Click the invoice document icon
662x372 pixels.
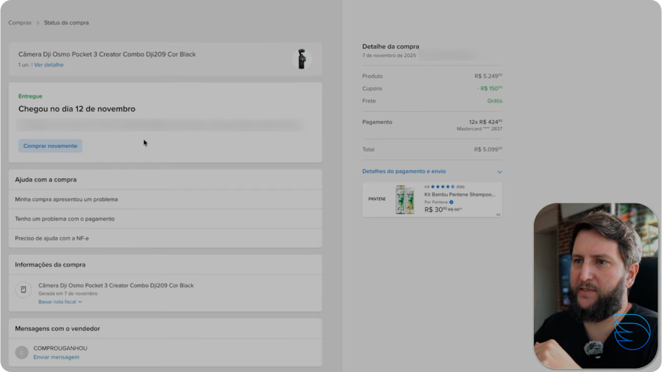[24, 289]
